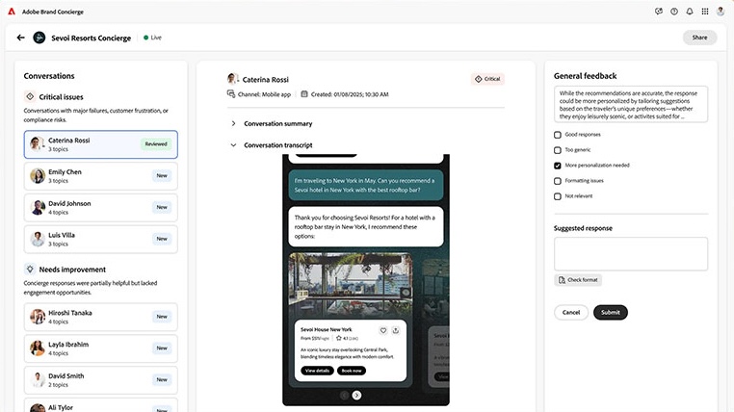Click View details on Sevoi House card

click(x=317, y=371)
